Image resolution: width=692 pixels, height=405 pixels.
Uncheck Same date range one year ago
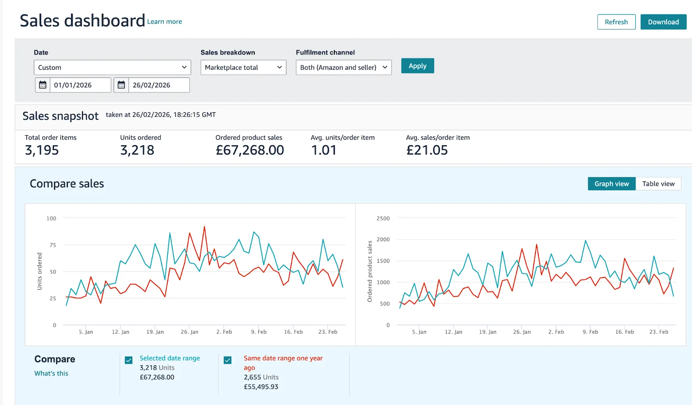[x=227, y=360]
